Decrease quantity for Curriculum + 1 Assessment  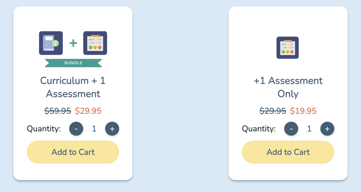(x=76, y=129)
